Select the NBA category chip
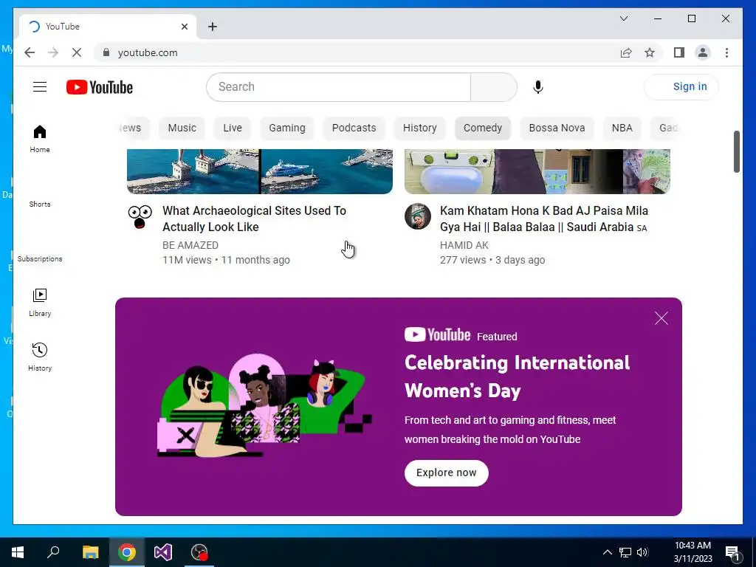This screenshot has height=567, width=756. click(x=622, y=128)
